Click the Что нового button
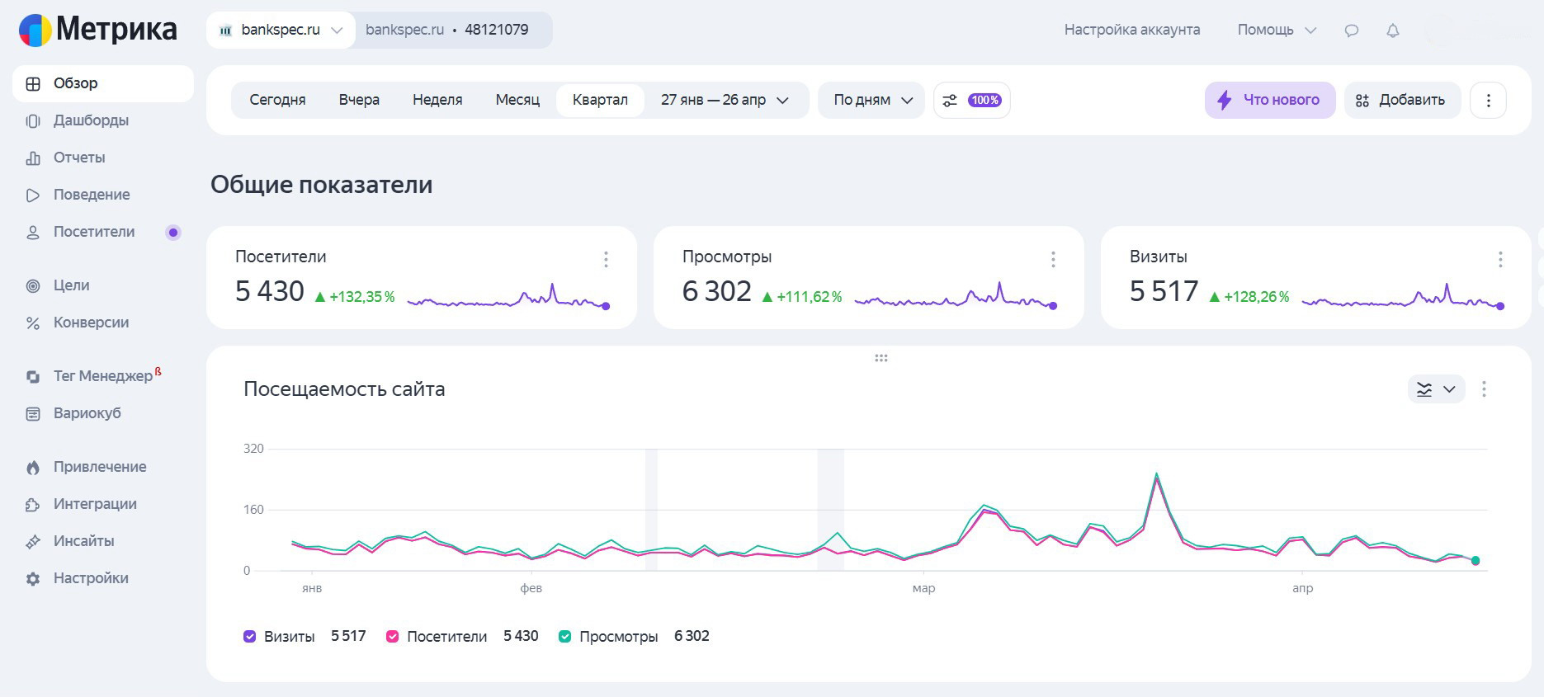The image size is (1544, 697). [x=1269, y=100]
